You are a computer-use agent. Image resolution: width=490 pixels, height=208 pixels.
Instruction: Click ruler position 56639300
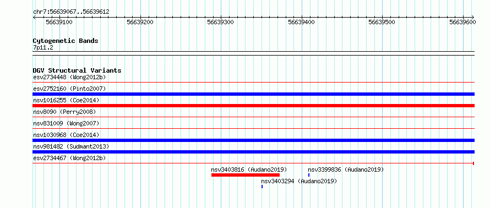pyautogui.click(x=221, y=22)
